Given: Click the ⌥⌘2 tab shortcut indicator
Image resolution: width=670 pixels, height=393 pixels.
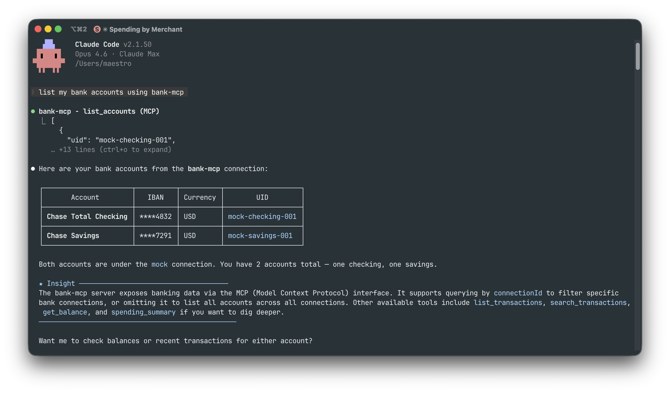Looking at the screenshot, I should coord(79,29).
